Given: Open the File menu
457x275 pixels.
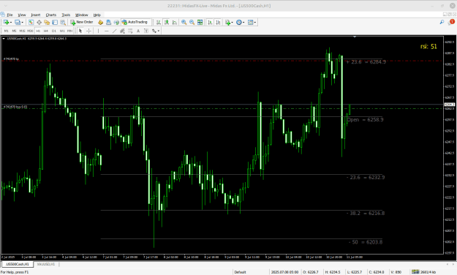Looking at the screenshot, I should click(x=10, y=15).
